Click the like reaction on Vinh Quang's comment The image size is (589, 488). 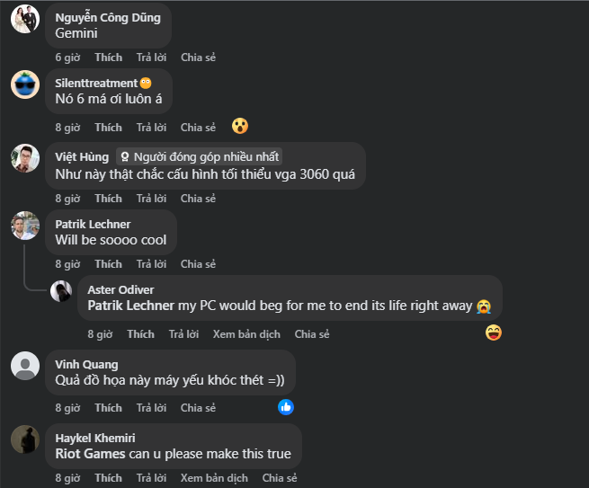(x=286, y=406)
